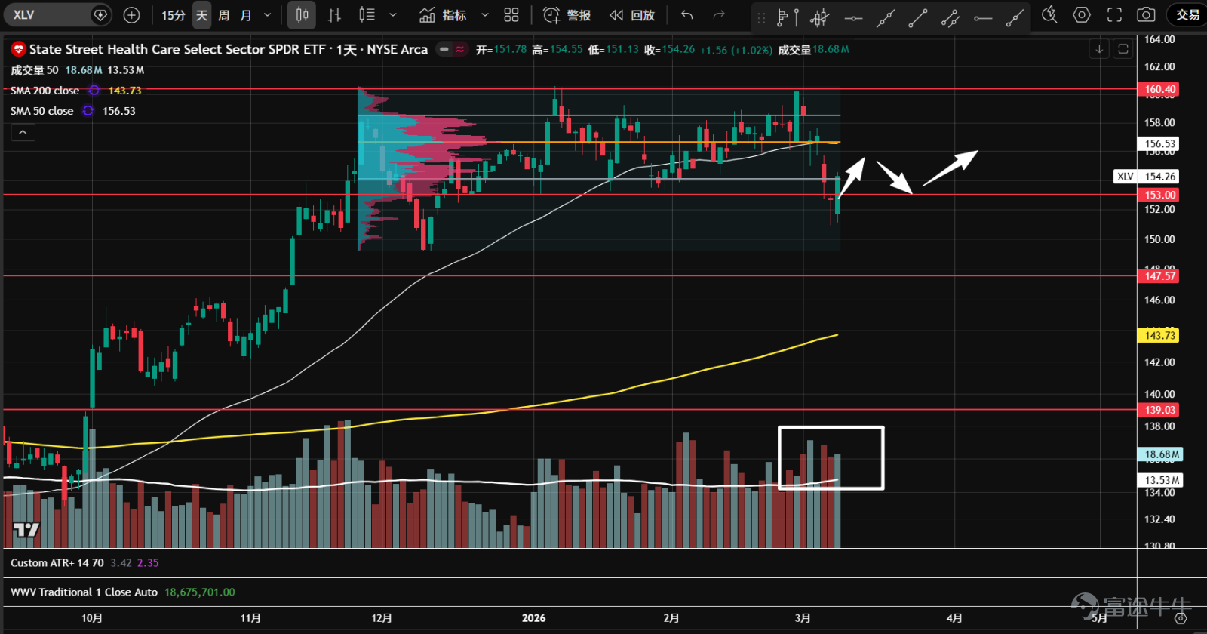Viewport: 1207px width, 634px height.
Task: Click the yellow 143.73 SMA price label
Action: 1159,335
